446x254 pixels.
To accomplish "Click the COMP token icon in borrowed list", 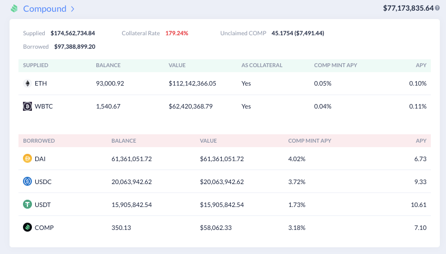I will [27, 227].
